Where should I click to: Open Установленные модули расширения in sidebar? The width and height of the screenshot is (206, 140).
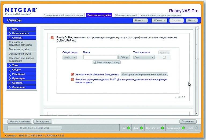(21, 59)
